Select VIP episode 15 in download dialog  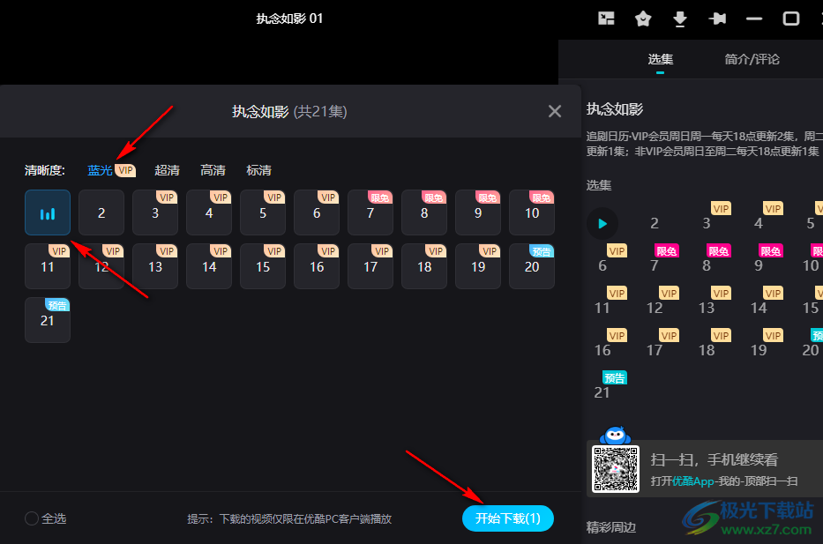click(263, 266)
